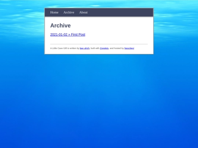
Task: Open the Zonelets link in footer
Action: (x=104, y=48)
